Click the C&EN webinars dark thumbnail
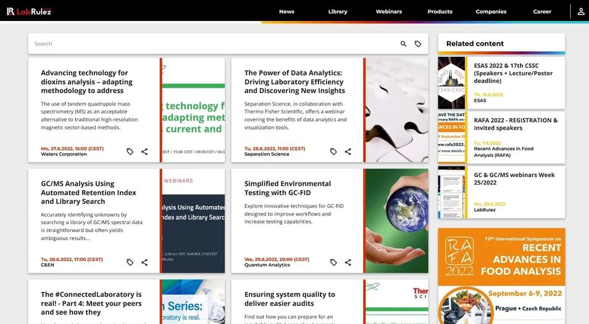 (193, 221)
